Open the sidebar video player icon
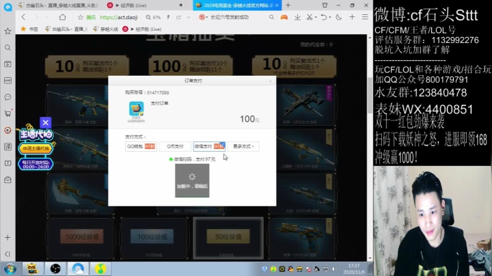 click(x=8, y=64)
